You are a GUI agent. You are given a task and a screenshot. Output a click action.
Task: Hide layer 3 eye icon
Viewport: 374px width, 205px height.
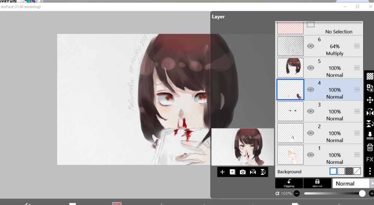(x=310, y=111)
